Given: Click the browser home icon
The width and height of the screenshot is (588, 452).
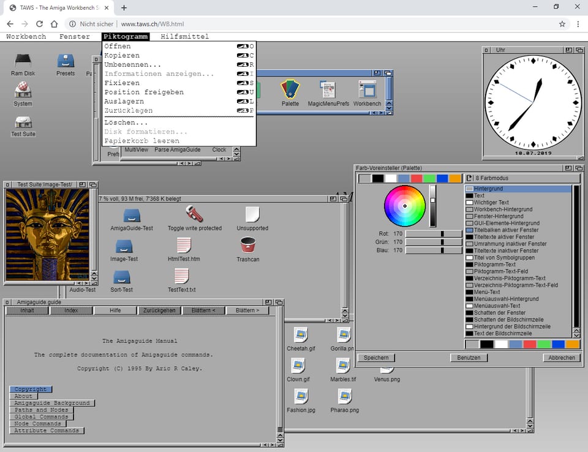Looking at the screenshot, I should tap(55, 24).
